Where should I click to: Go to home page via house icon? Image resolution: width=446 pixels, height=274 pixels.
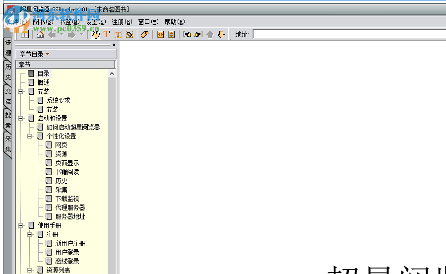40,34
